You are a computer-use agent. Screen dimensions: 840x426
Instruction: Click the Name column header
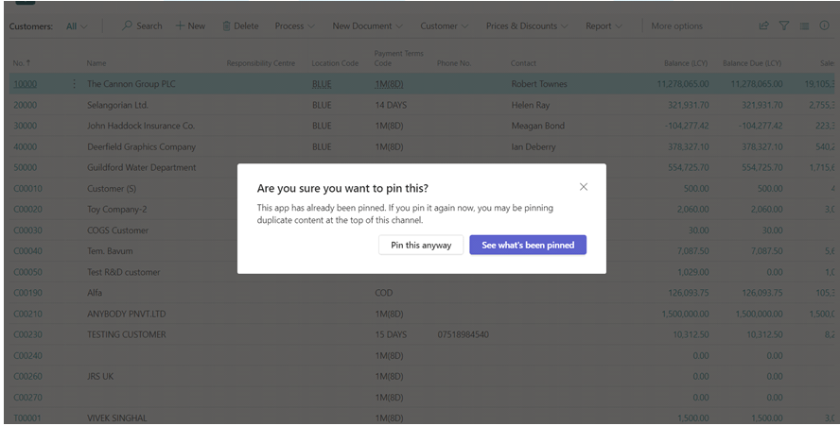coord(96,63)
